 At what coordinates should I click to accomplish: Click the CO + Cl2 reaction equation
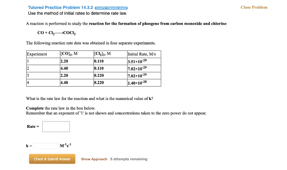click(57, 33)
